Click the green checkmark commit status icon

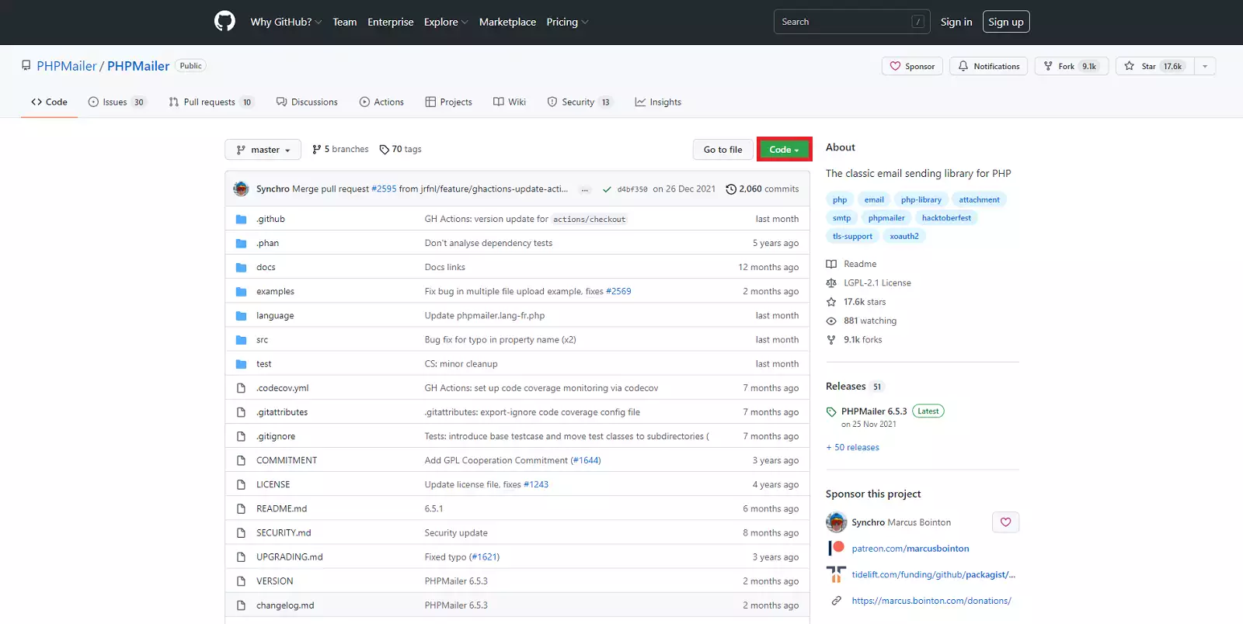[x=607, y=189]
